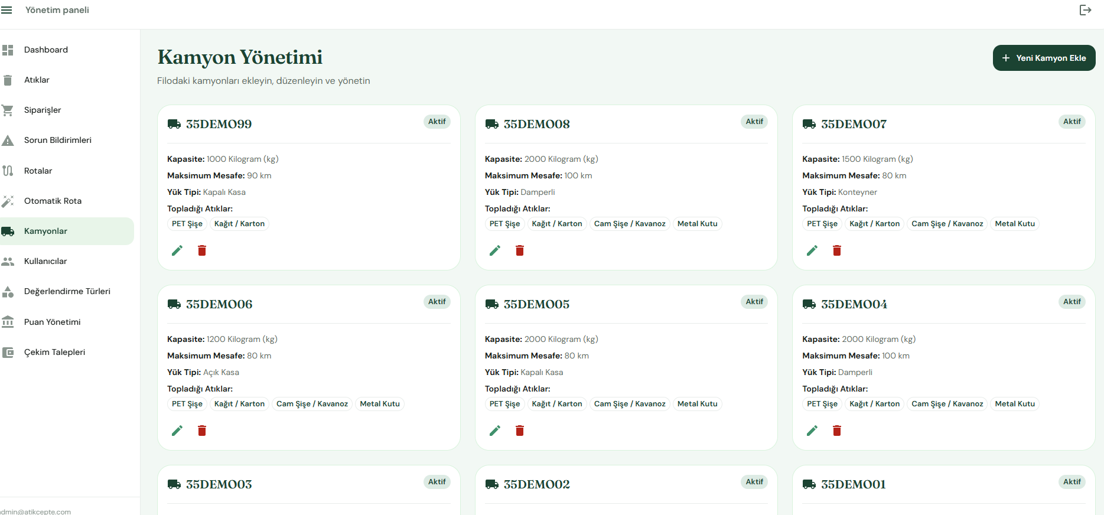Image resolution: width=1104 pixels, height=515 pixels.
Task: Click the Dashboard grid icon in sidebar
Action: click(8, 50)
